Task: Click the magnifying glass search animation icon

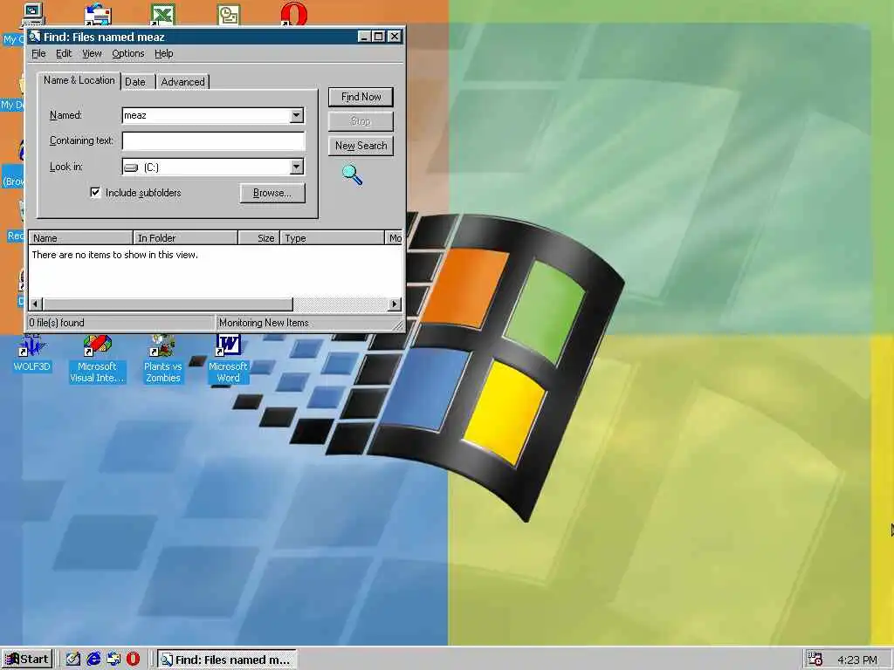Action: pyautogui.click(x=352, y=174)
